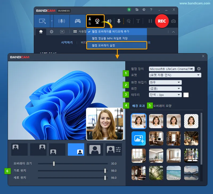Switch to the '배경 효과' tab
213x194 pixels.
point(138,106)
